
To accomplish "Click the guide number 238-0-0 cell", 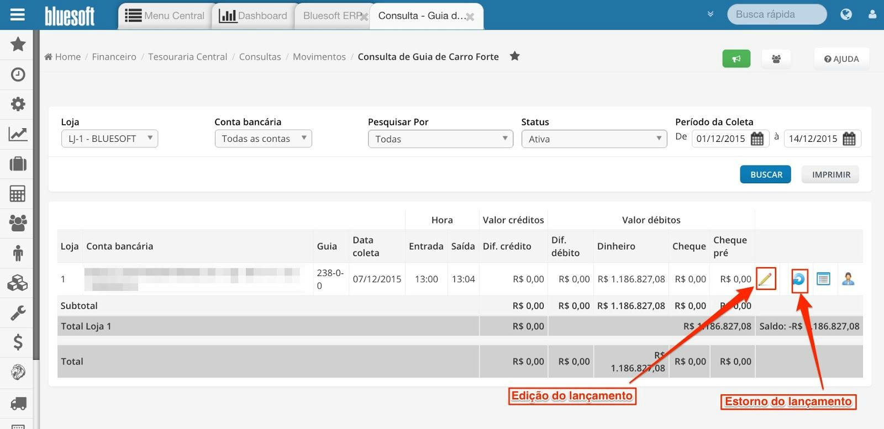I will coord(330,279).
